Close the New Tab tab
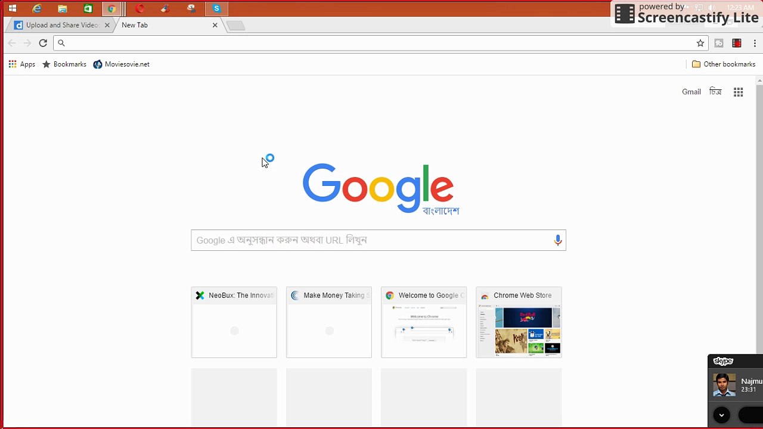 [215, 25]
